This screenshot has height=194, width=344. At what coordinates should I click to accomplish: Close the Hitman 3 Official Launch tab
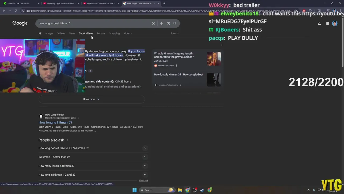[118, 4]
